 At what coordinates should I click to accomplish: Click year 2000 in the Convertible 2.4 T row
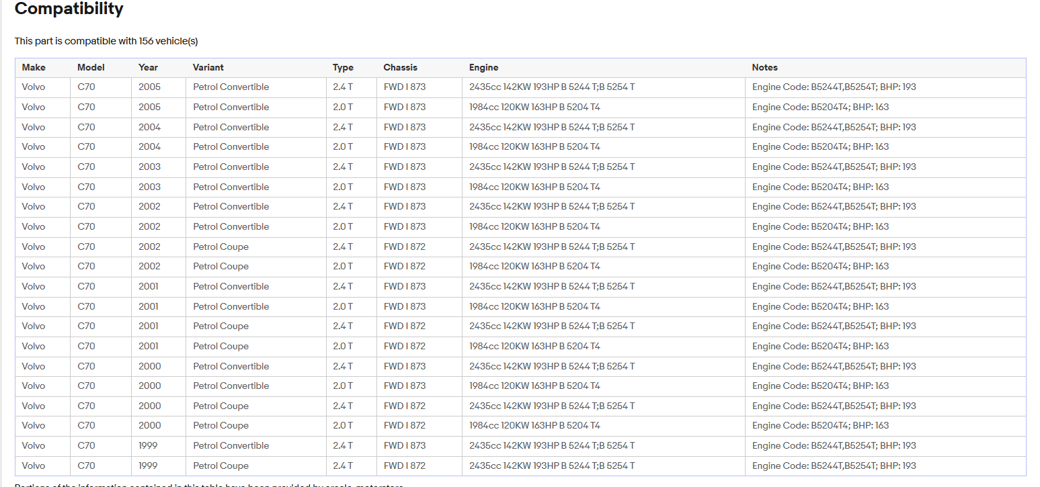(149, 366)
